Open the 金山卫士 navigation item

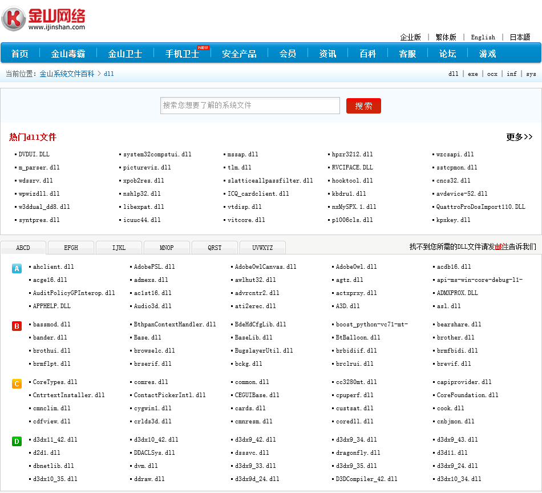(125, 54)
